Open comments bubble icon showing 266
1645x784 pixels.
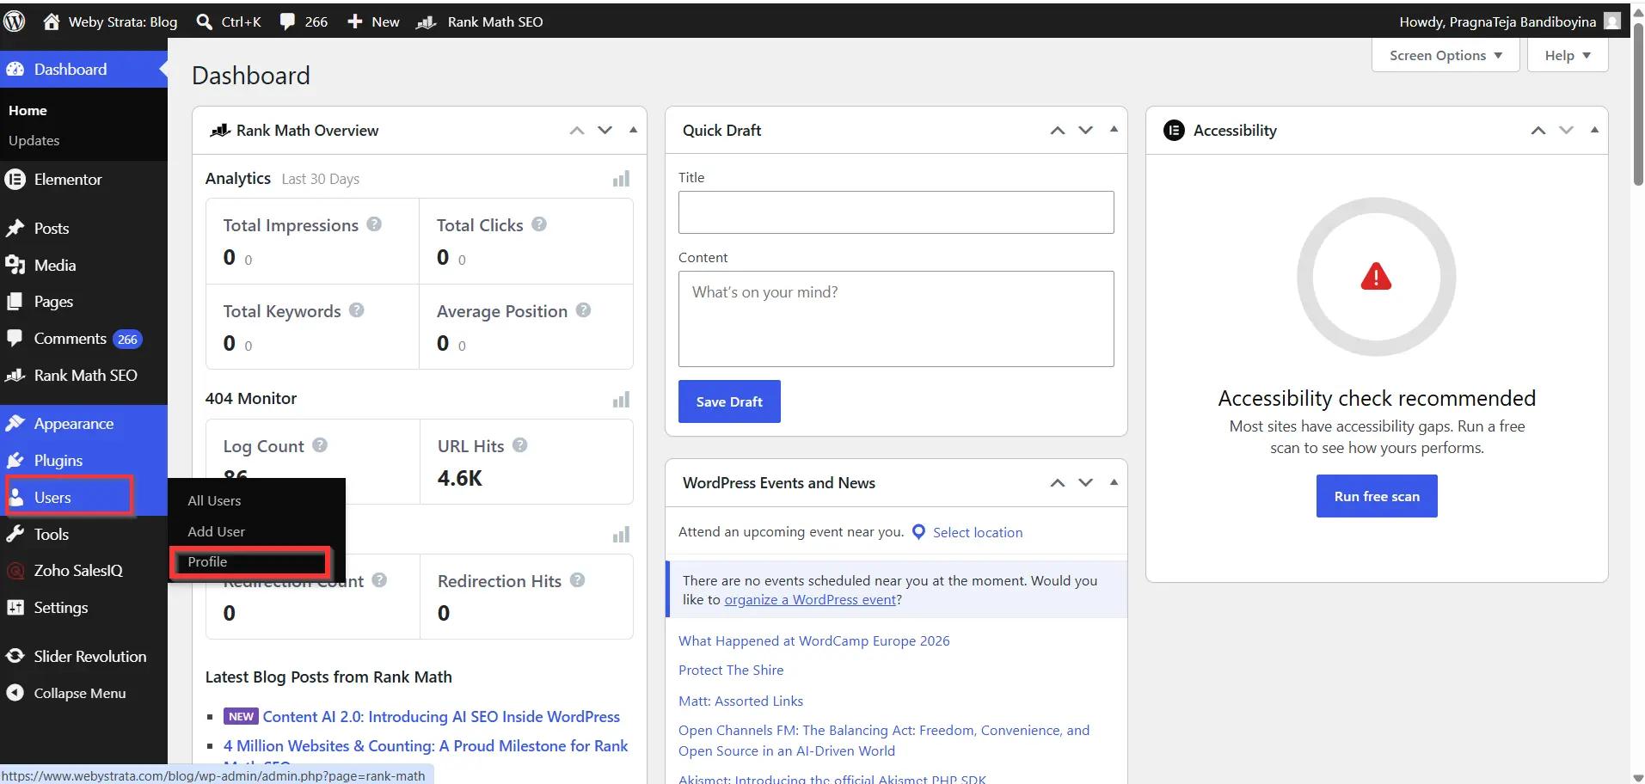[287, 21]
